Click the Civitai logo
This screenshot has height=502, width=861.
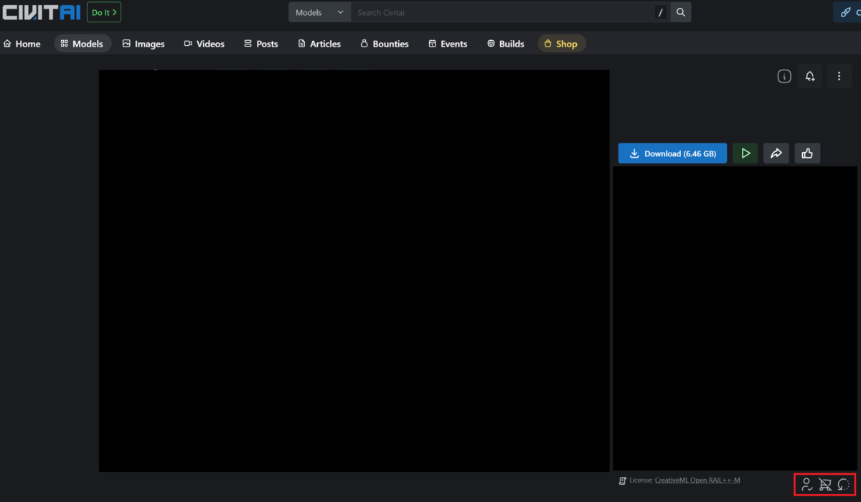tap(41, 11)
